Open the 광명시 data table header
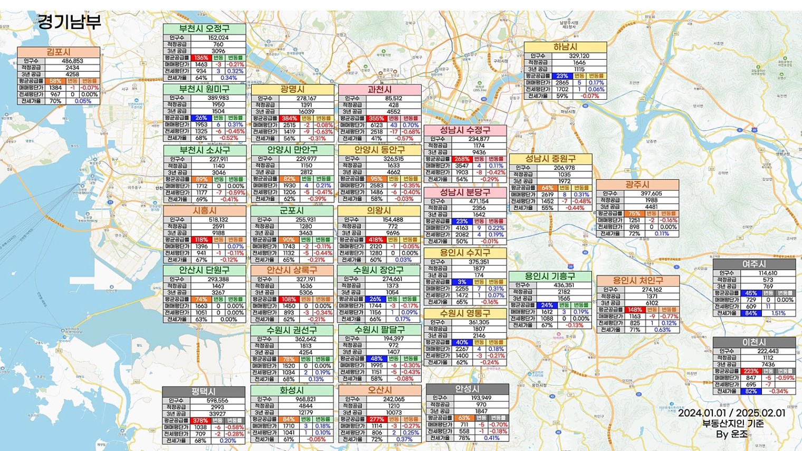The width and height of the screenshot is (802, 451). (x=292, y=89)
